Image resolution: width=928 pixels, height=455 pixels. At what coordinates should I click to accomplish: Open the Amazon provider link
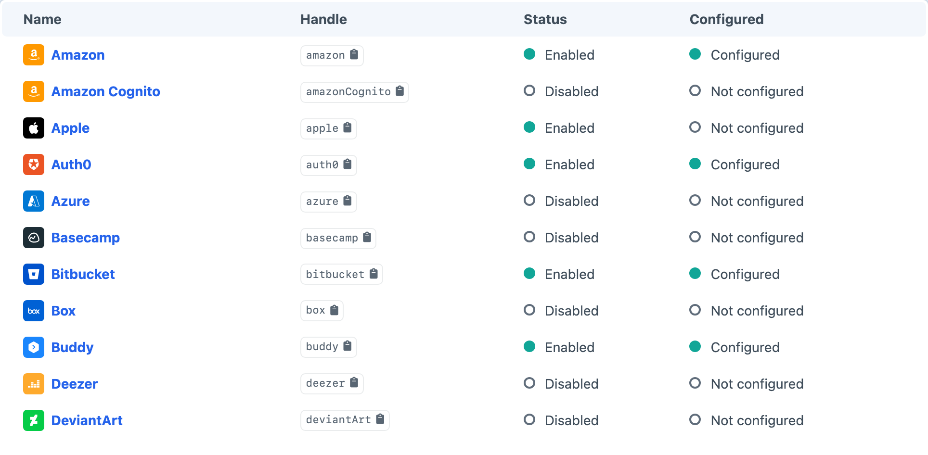(78, 55)
